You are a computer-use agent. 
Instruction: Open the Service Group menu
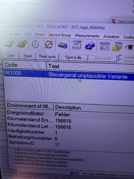coord(60,35)
